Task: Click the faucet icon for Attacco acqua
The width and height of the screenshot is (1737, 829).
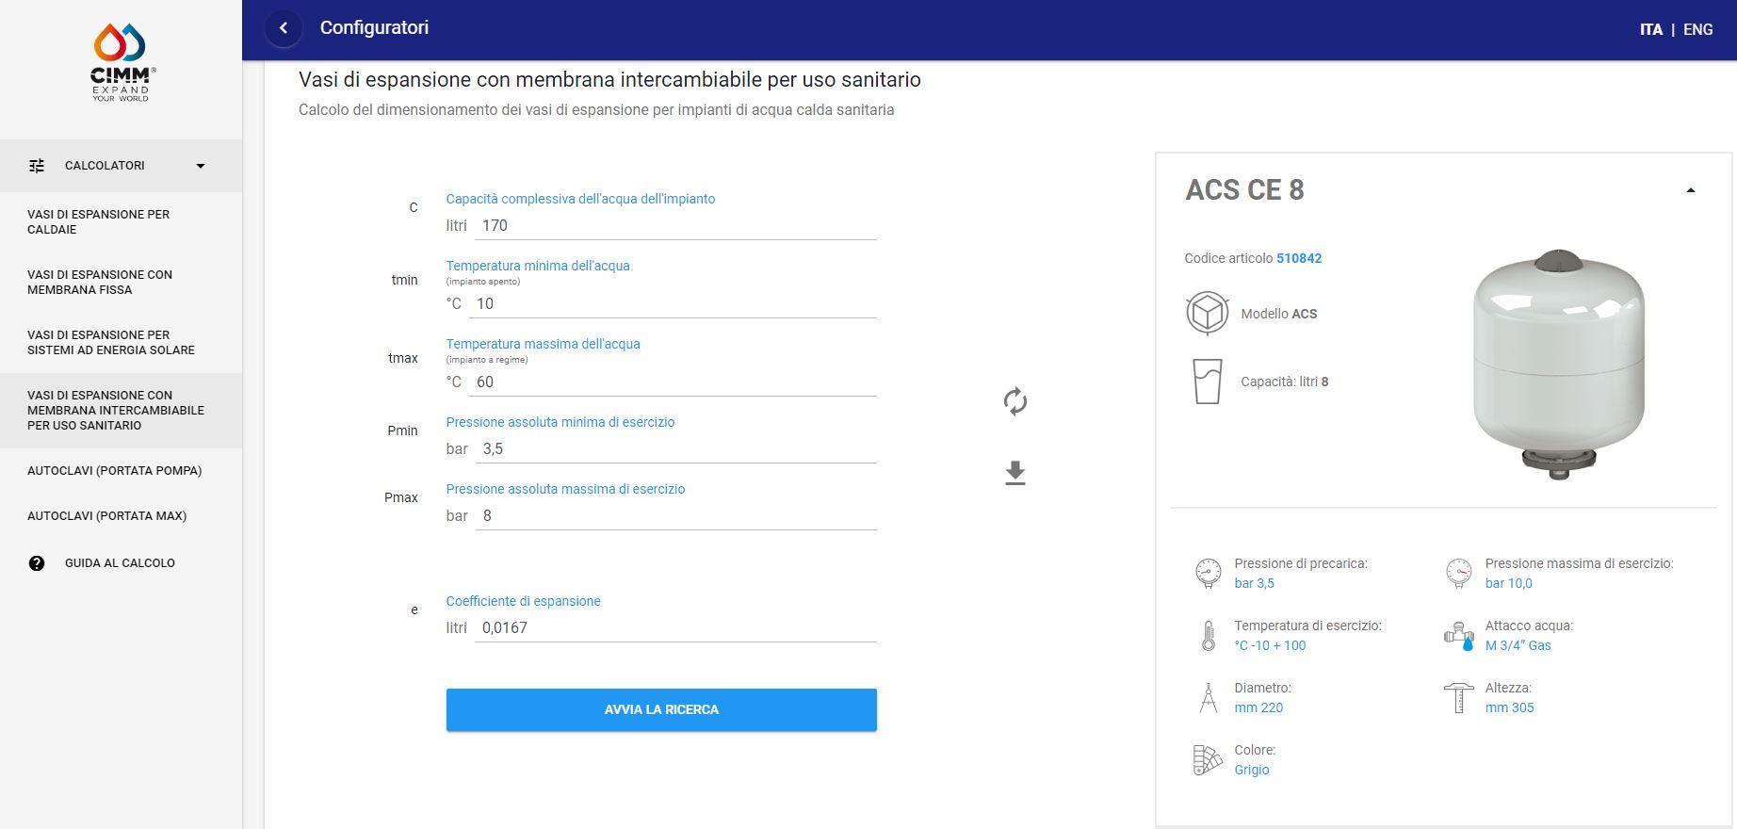Action: pyautogui.click(x=1458, y=636)
